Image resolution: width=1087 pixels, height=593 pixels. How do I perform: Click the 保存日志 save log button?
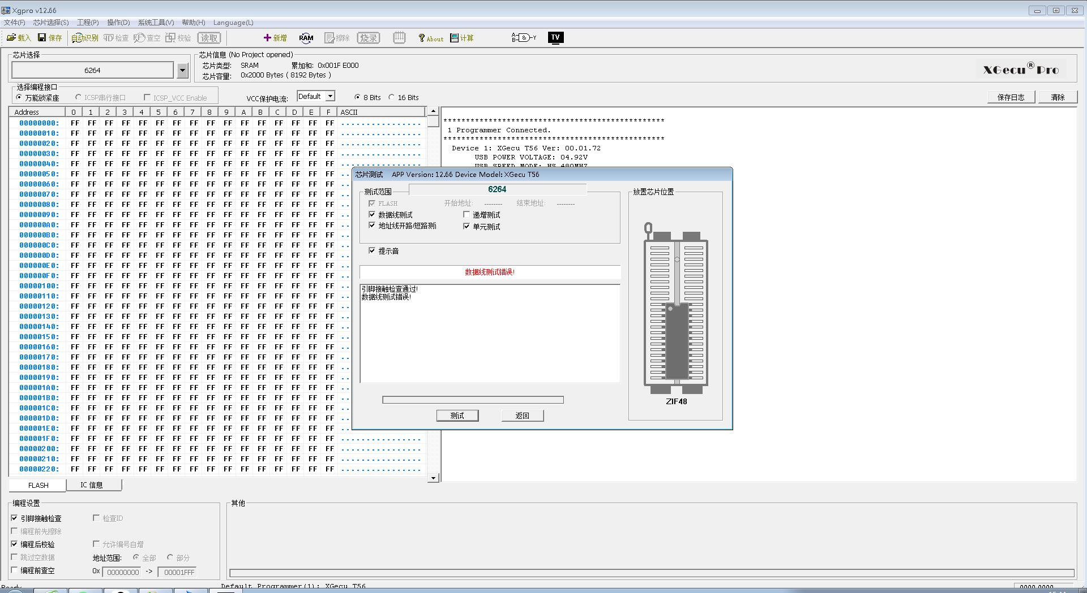click(1011, 97)
